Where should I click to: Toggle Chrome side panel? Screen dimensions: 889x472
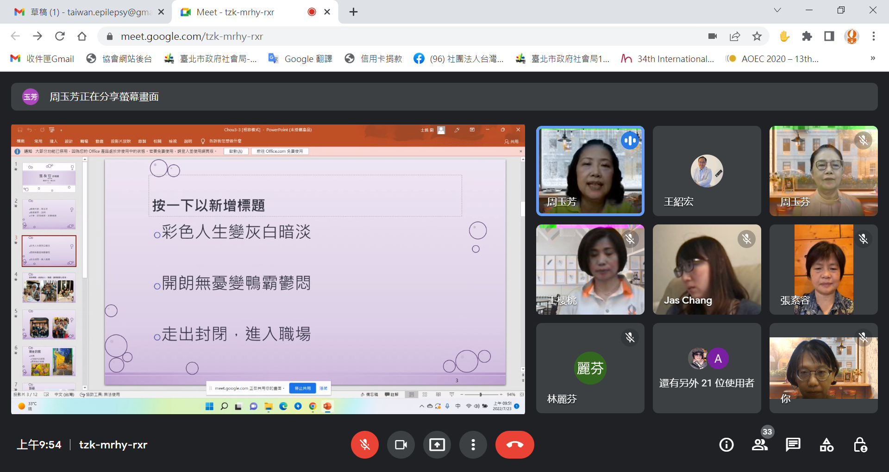click(x=829, y=36)
